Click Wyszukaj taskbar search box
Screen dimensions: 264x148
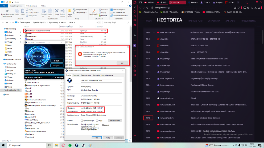click(27, 145)
